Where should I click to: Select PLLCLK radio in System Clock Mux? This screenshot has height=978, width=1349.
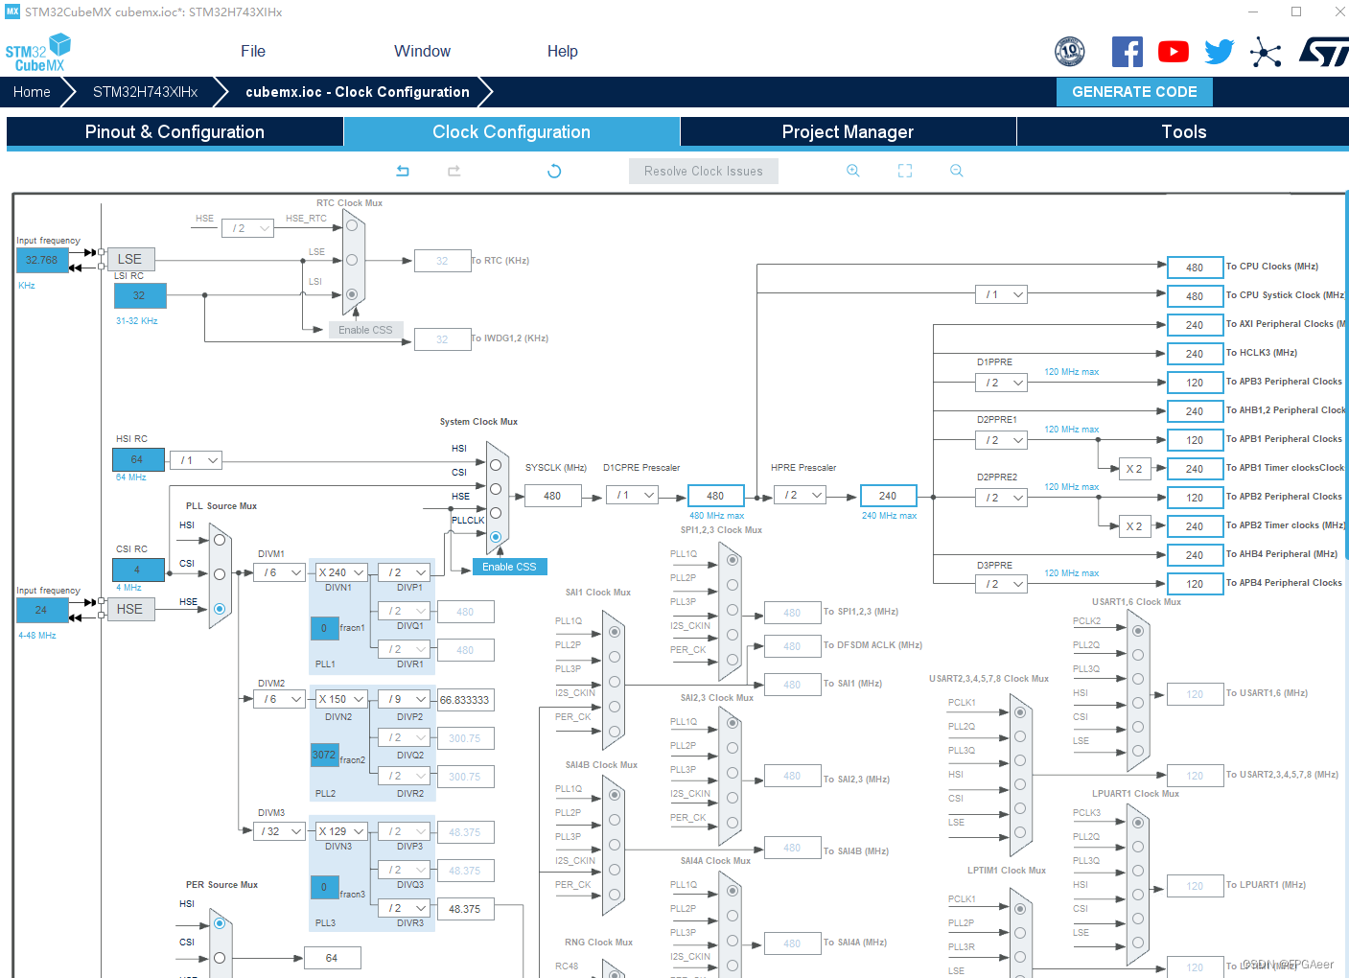496,537
